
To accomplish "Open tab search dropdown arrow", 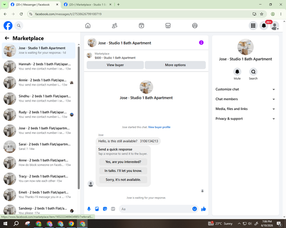I will [x=5, y=5].
